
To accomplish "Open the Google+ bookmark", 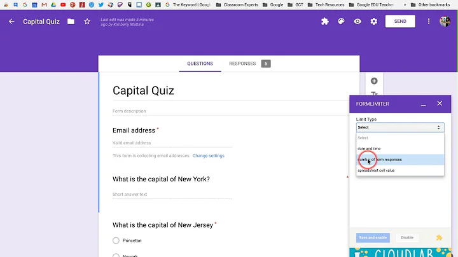I will tap(73, 4).
